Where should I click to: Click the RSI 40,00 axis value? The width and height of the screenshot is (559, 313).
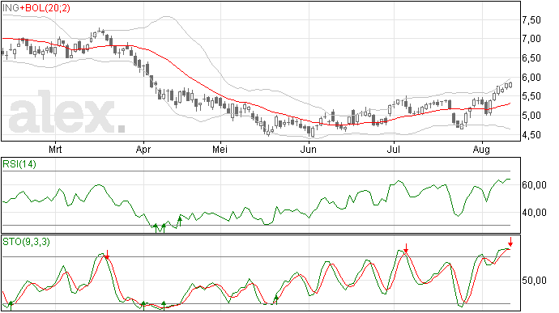point(534,213)
